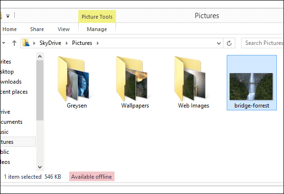This screenshot has height=194, width=284.
Task: Switch to the Share ribbon tab
Action: [x=37, y=29]
